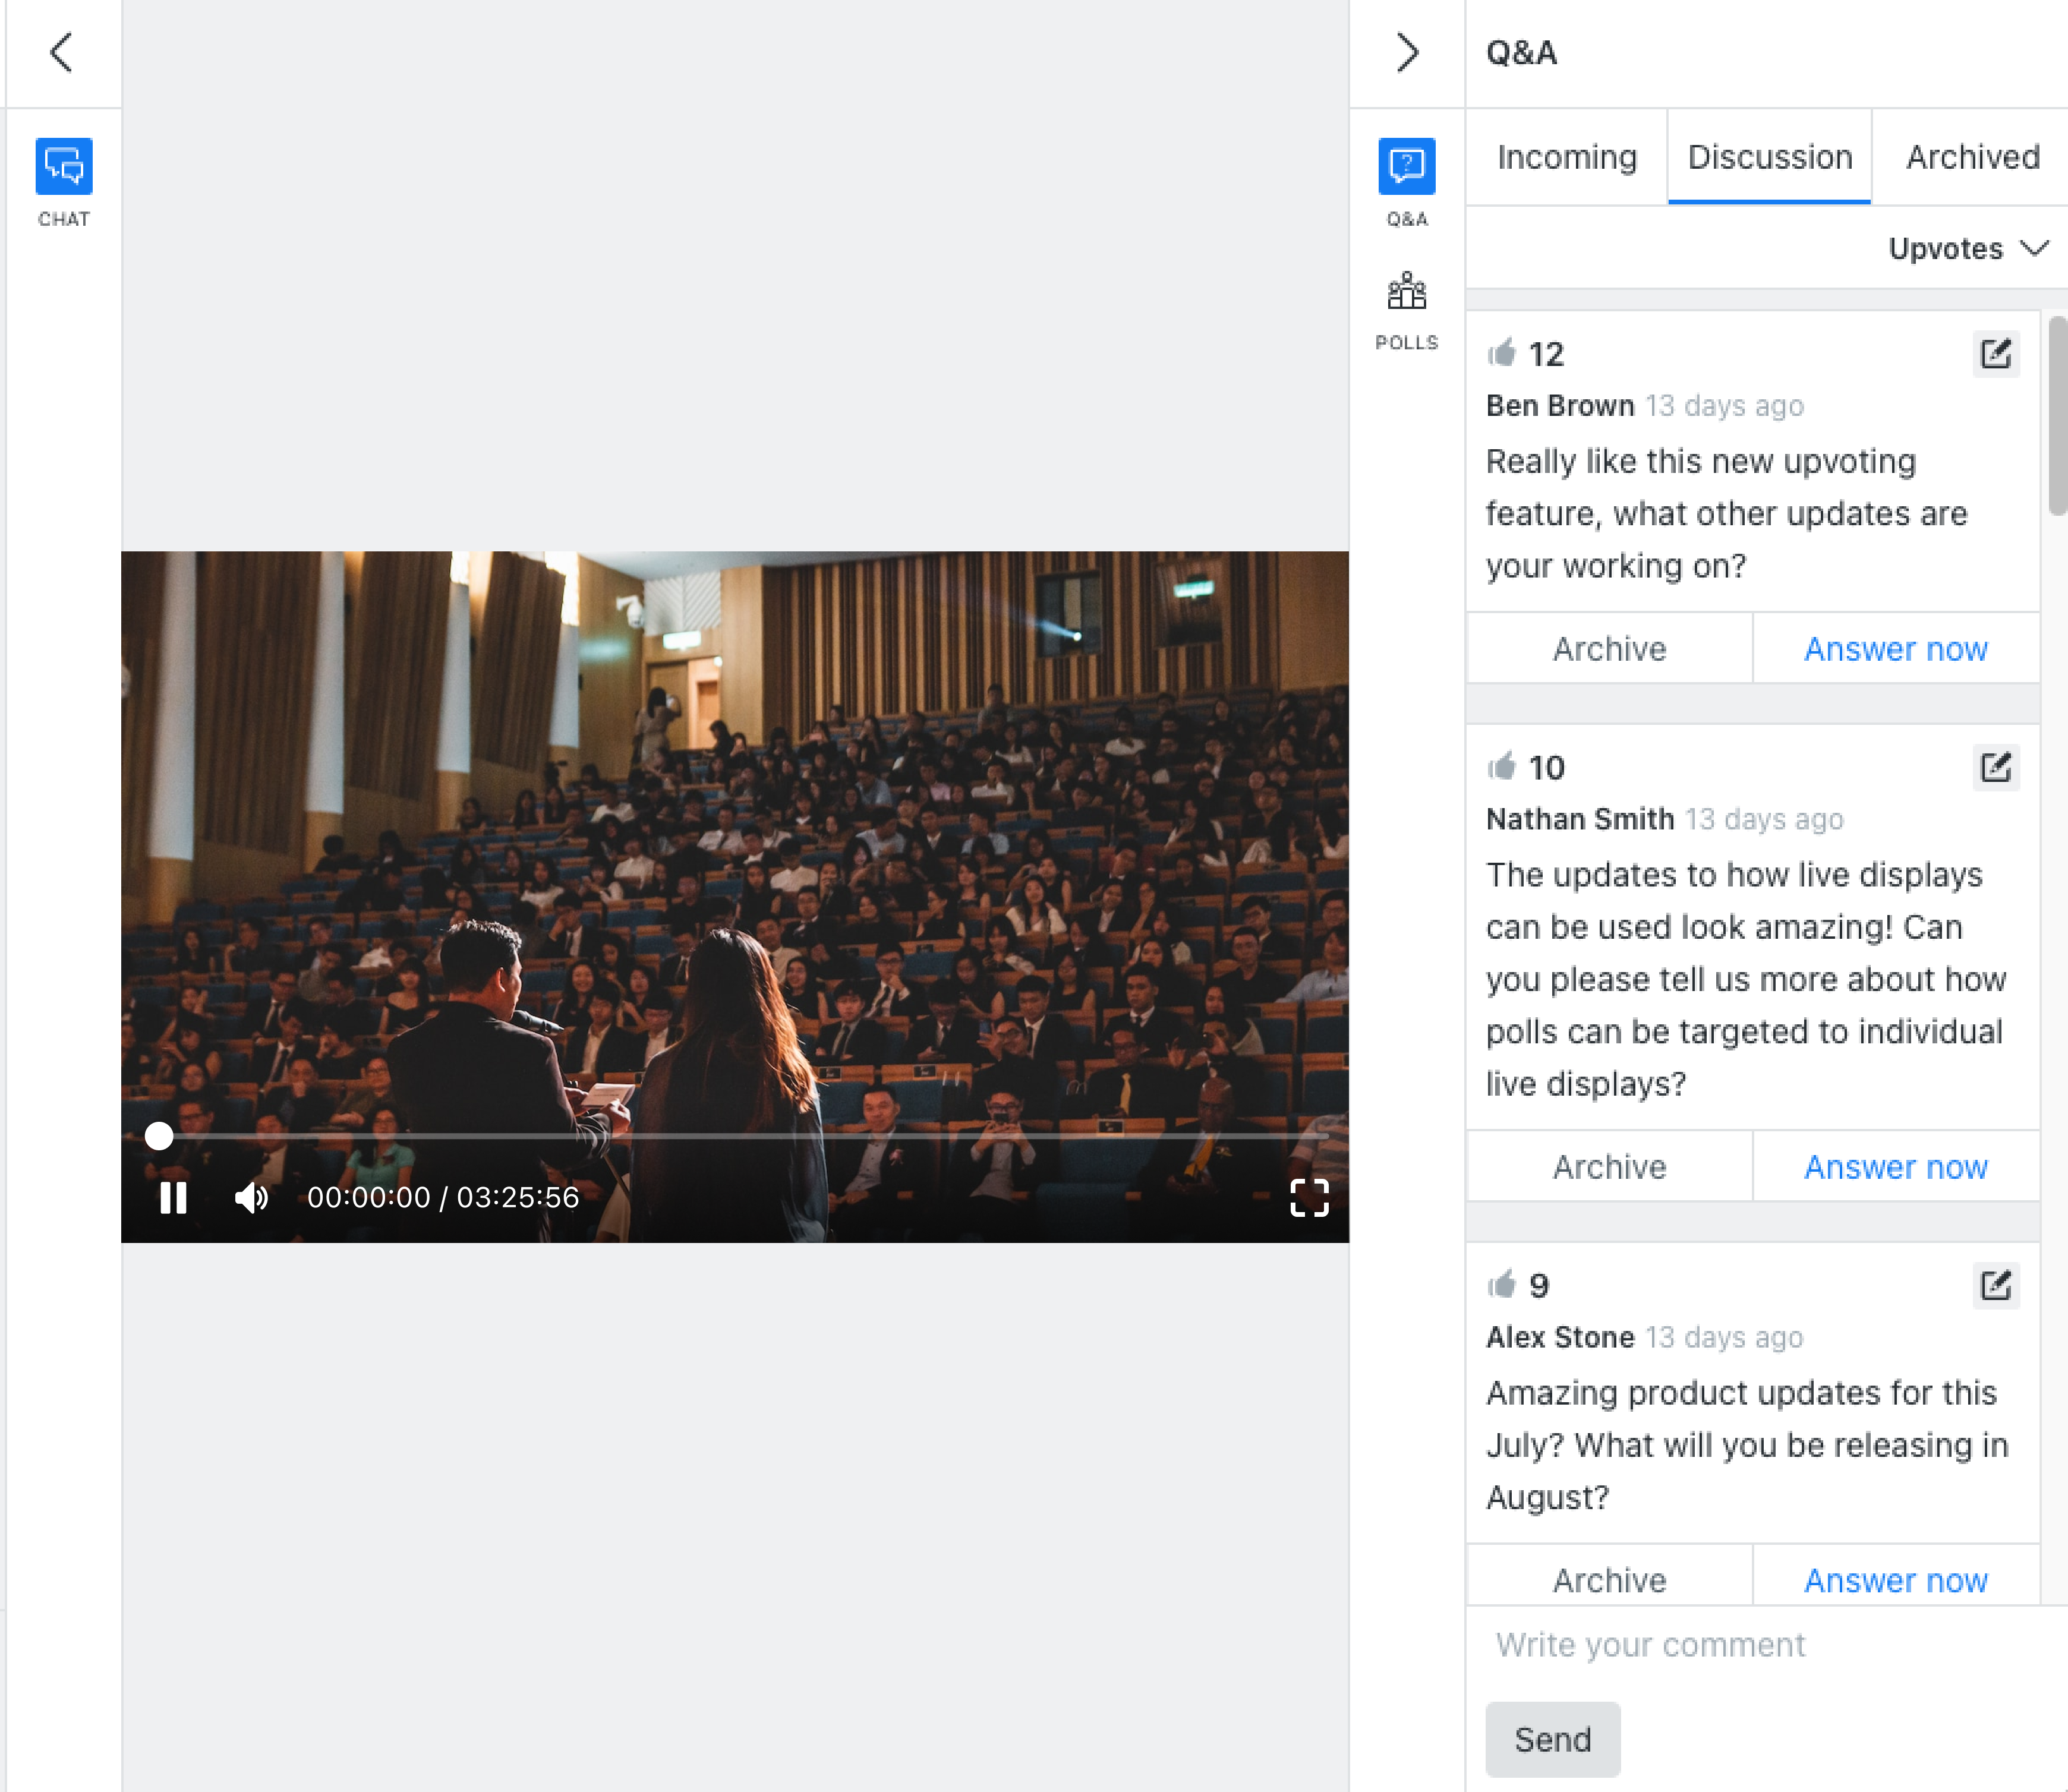The width and height of the screenshot is (2068, 1792).
Task: Collapse left sidebar with back chevron
Action: 62,52
